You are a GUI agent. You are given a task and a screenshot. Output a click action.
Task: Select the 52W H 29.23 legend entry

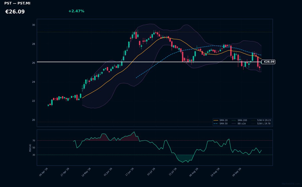point(261,120)
